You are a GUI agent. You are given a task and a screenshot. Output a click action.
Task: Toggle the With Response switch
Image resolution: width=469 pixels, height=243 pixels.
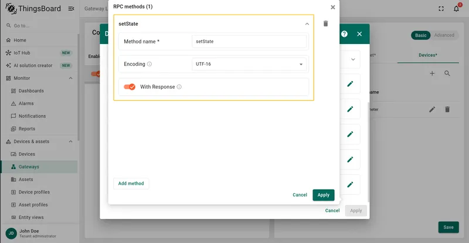pos(130,87)
